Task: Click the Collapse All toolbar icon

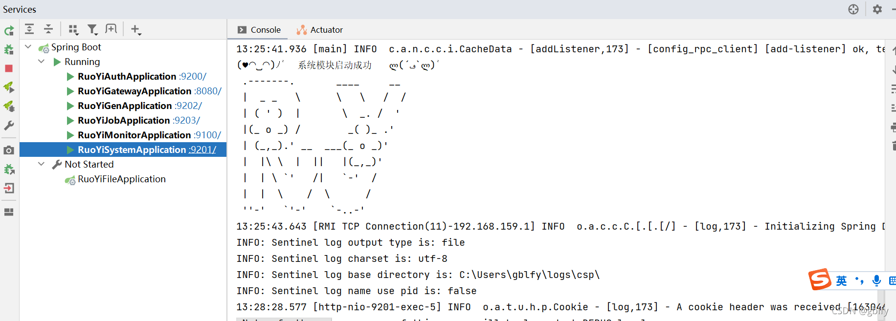Action: coord(48,29)
